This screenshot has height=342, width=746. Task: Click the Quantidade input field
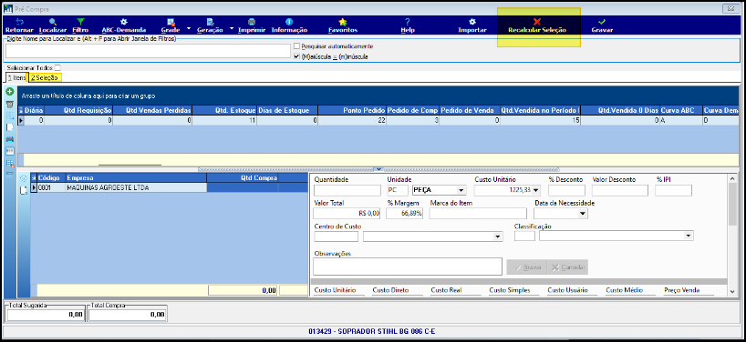click(347, 190)
